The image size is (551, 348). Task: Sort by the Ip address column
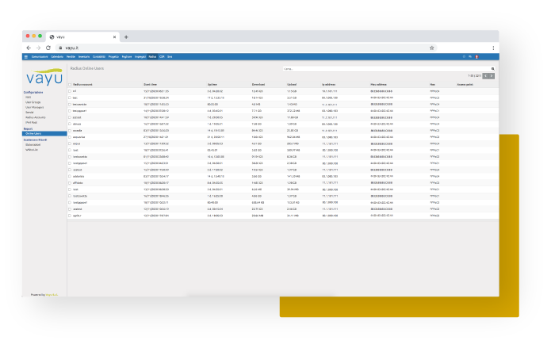(x=328, y=85)
